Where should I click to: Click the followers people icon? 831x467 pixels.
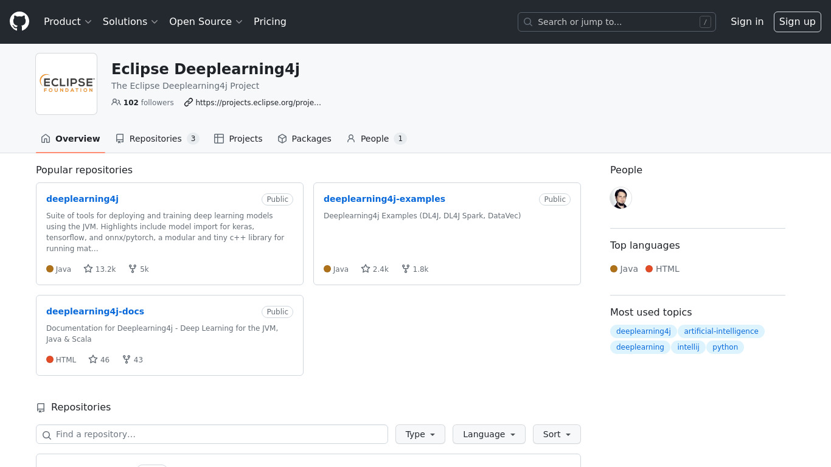tap(116, 102)
